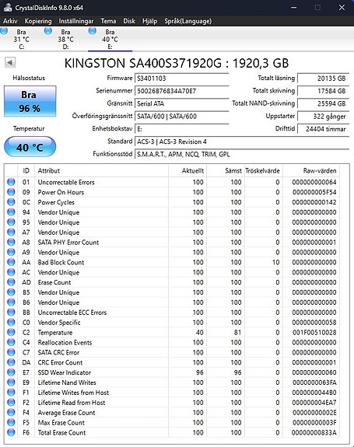Click the blue status orb of the E: drive

pyautogui.click(x=92, y=31)
